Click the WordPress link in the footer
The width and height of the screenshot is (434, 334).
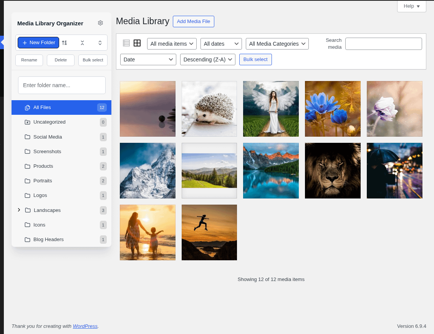[85, 326]
